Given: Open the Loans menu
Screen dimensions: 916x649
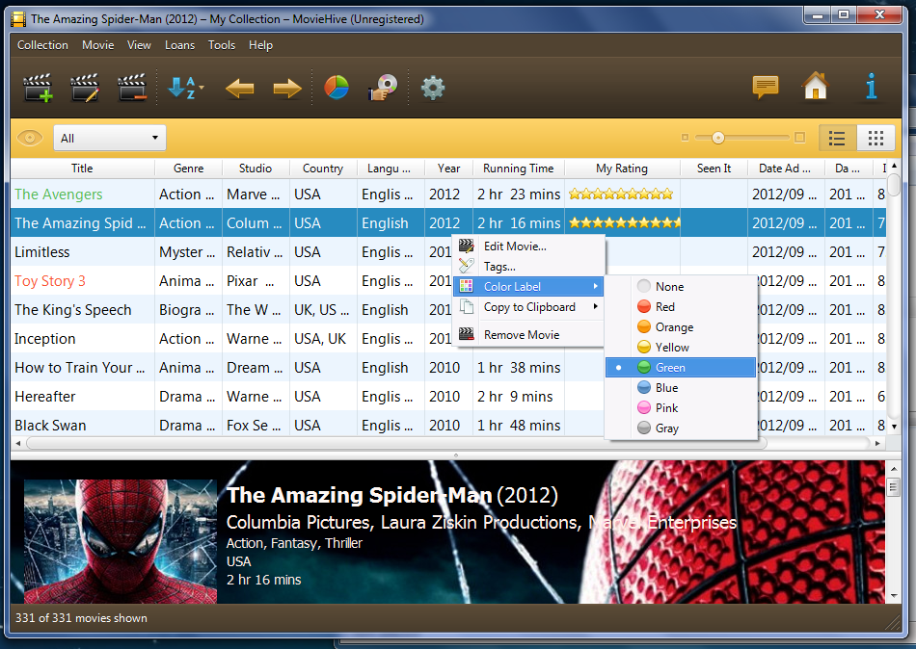Looking at the screenshot, I should pyautogui.click(x=180, y=45).
